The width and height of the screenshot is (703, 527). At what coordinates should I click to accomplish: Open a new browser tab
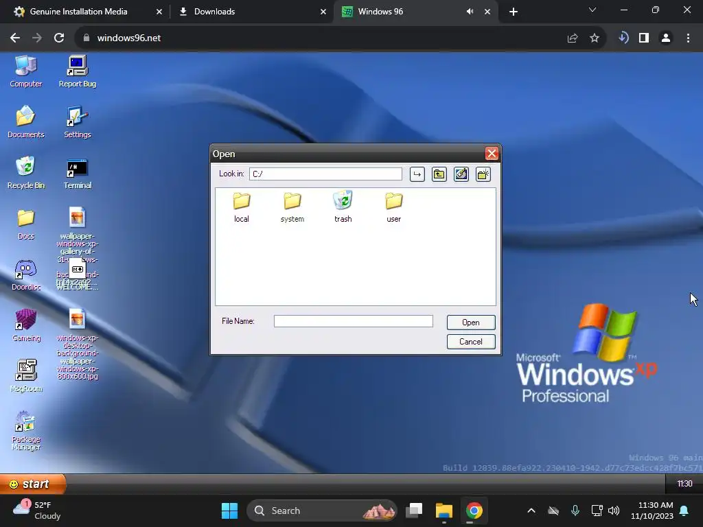pyautogui.click(x=514, y=12)
